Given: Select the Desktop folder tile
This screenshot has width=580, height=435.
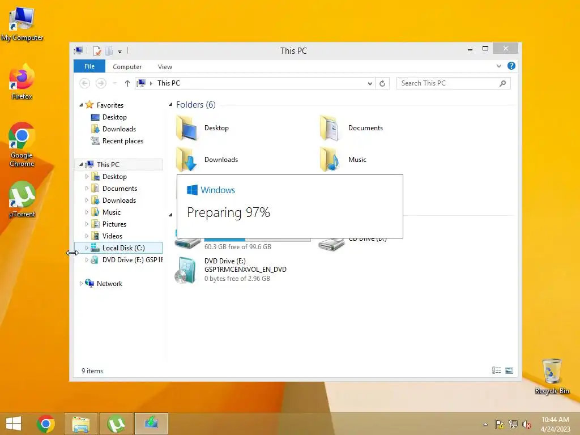Looking at the screenshot, I should pos(203,128).
